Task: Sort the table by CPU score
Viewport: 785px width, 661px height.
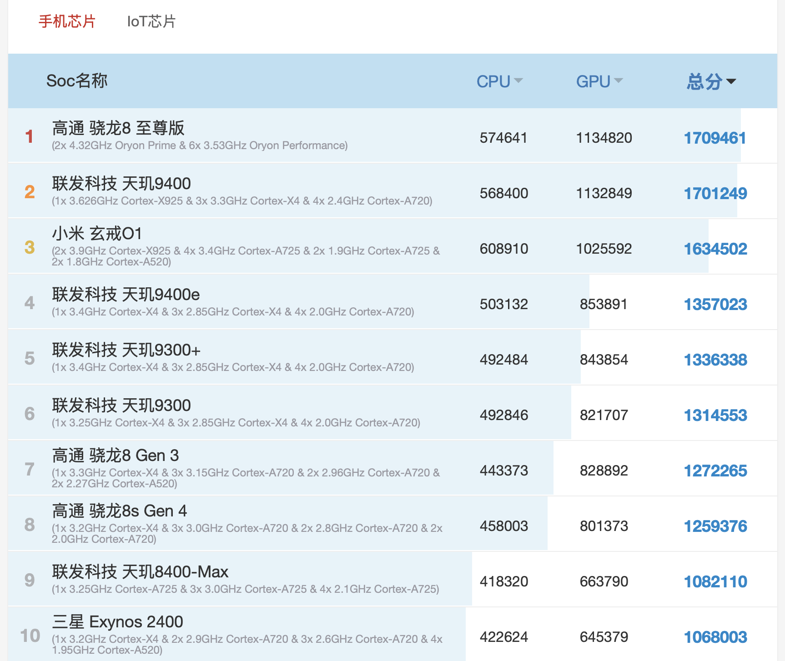Action: pyautogui.click(x=499, y=81)
